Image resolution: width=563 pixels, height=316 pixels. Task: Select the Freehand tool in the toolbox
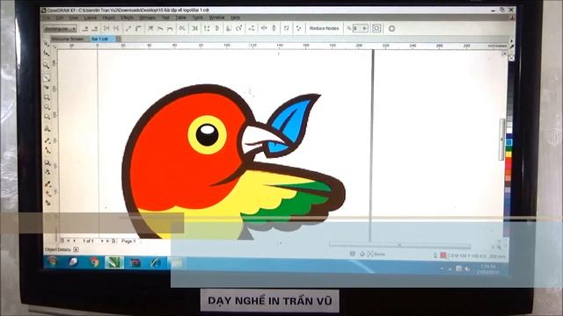pos(47,78)
